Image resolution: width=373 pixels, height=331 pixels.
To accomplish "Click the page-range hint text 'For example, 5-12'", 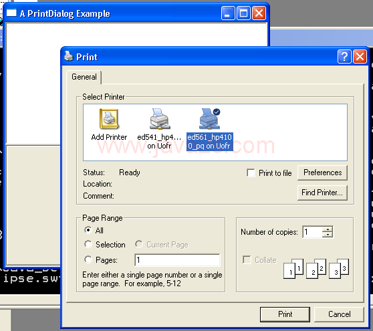I will (x=152, y=284).
